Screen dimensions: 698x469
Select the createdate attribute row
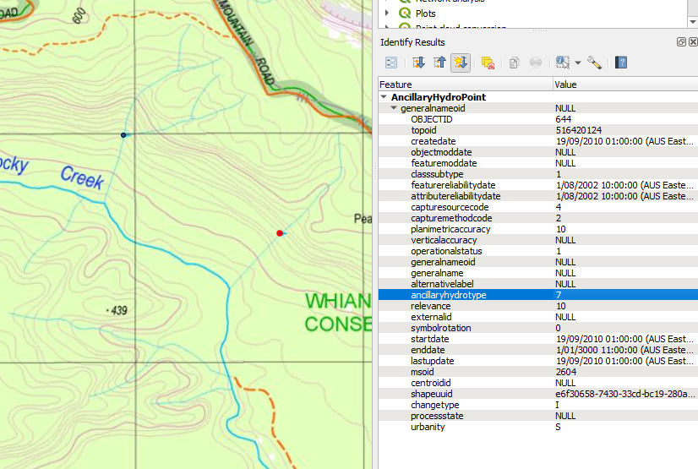tap(538, 141)
